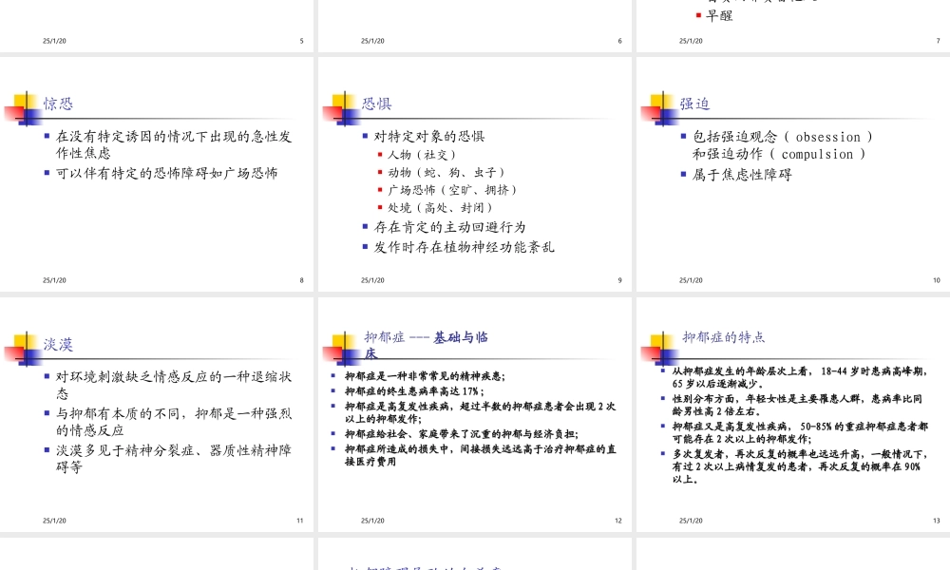Click slide number 10

pos(937,280)
